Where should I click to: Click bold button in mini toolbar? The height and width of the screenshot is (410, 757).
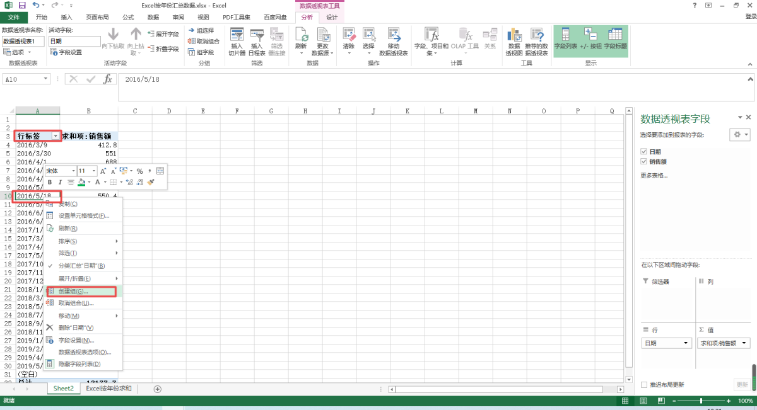click(50, 182)
